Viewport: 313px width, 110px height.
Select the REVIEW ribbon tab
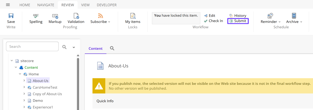pos(68,5)
